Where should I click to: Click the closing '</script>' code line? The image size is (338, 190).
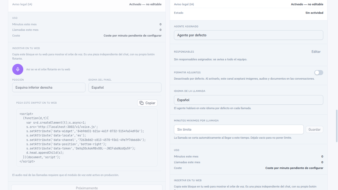coord(27,161)
